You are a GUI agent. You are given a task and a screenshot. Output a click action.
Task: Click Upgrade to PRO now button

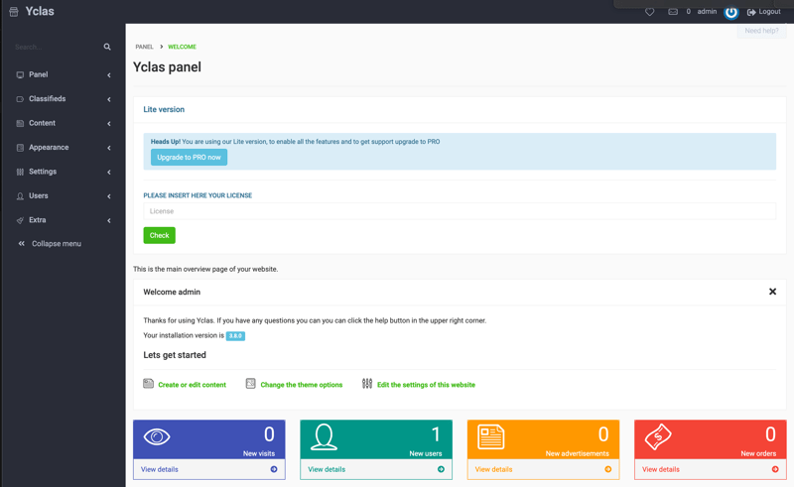[x=189, y=158]
